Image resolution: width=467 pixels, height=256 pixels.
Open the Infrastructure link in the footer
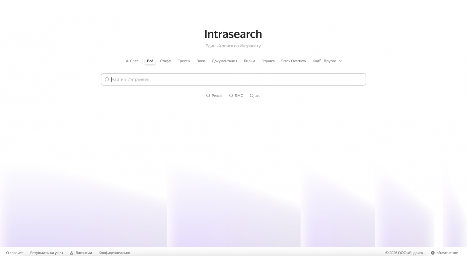pyautogui.click(x=444, y=253)
